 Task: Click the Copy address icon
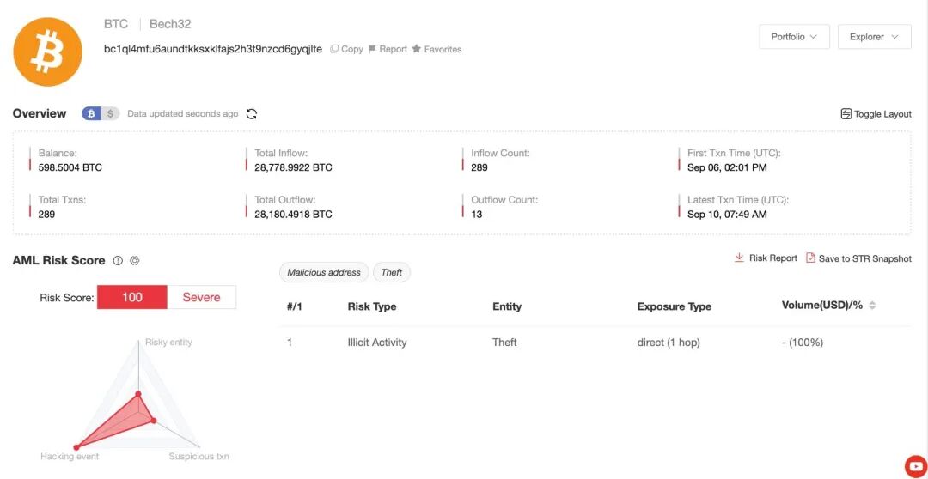coord(333,49)
